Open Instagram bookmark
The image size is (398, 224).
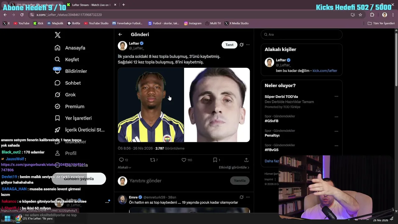click(193, 23)
